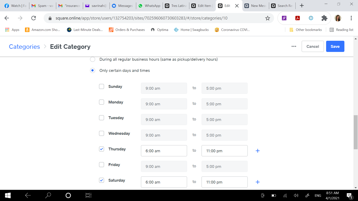This screenshot has height=201, width=358.
Task: Check the Monday checkbox
Action: (x=102, y=102)
